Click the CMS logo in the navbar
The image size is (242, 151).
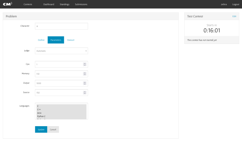point(7,4)
